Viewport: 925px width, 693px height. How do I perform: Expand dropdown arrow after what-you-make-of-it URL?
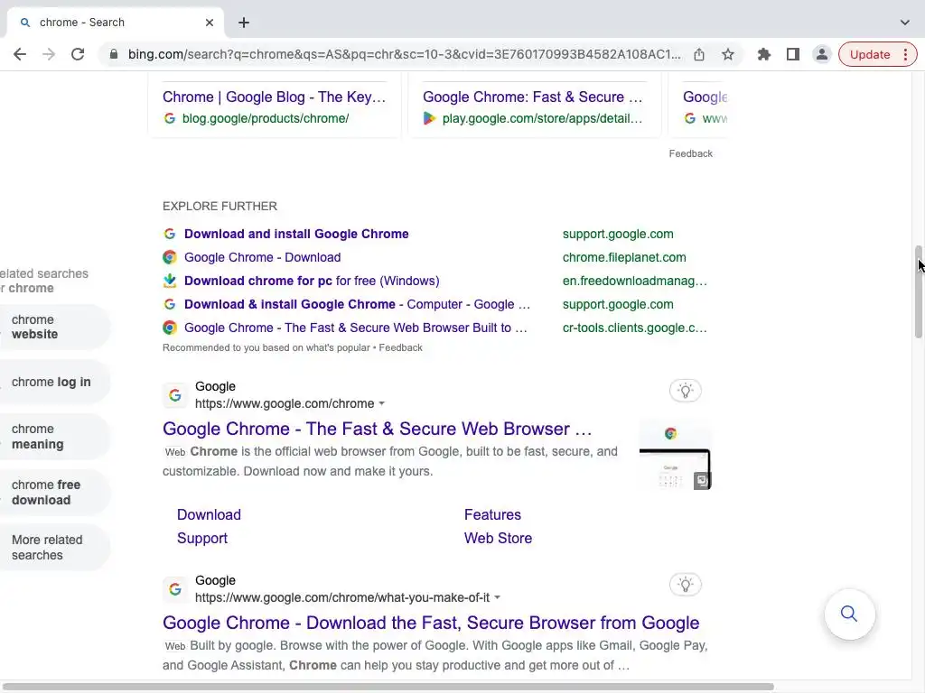(x=498, y=598)
